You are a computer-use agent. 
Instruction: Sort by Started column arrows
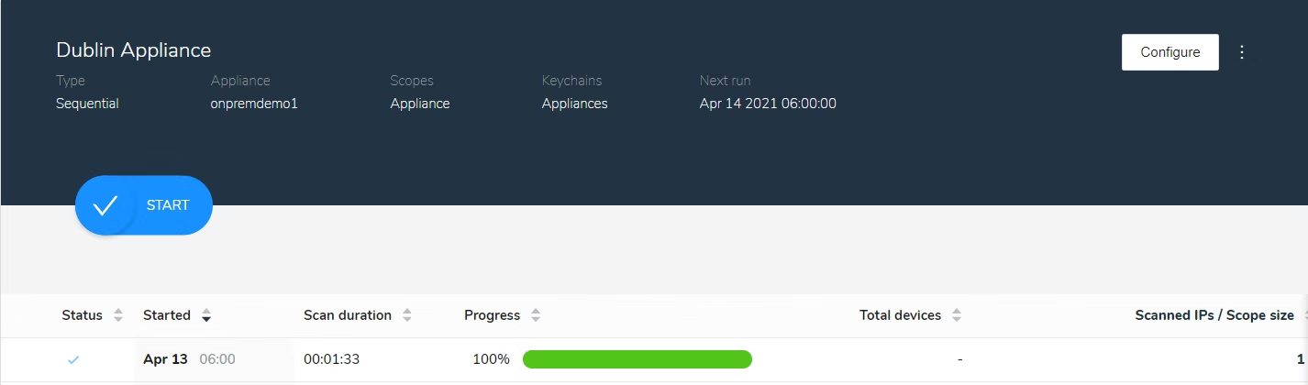(x=206, y=315)
